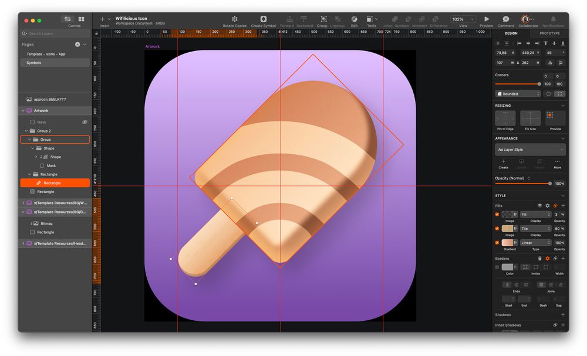Click the Preview play button

[486, 19]
